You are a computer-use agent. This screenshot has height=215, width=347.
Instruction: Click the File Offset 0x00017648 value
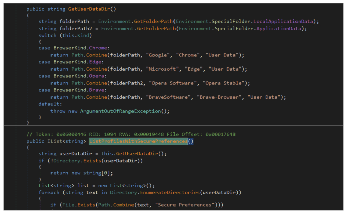click(x=220, y=135)
